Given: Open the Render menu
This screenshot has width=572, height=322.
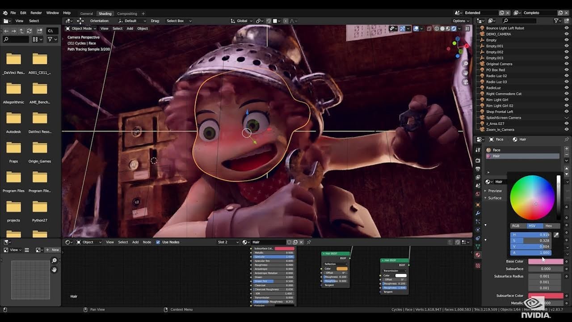Looking at the screenshot, I should coord(36,13).
